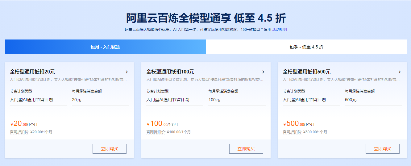
Task: Click 立即购买 for the 500元 plan
Action: click(x=383, y=149)
